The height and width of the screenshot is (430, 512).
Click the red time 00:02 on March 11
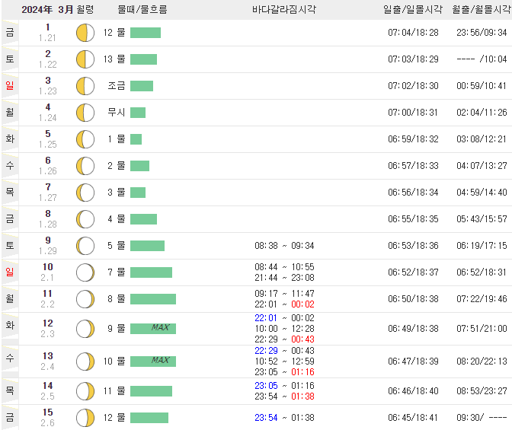click(x=302, y=304)
